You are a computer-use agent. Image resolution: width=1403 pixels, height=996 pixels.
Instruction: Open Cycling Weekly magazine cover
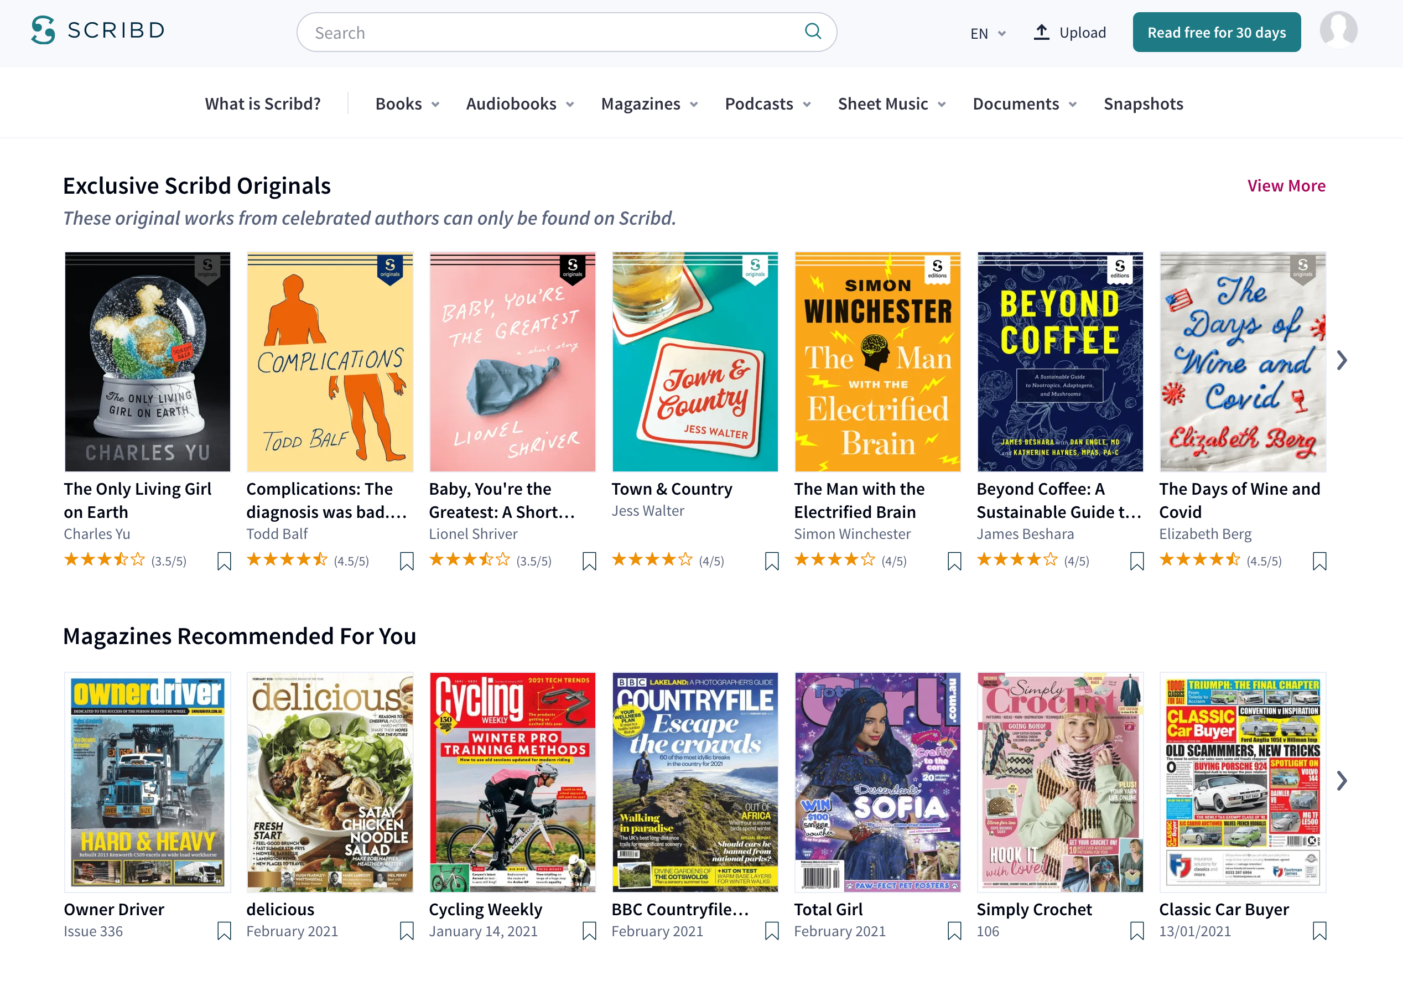click(x=513, y=782)
